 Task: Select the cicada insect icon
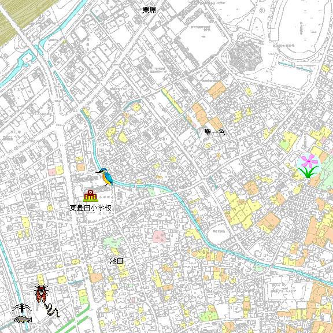pos(41,294)
